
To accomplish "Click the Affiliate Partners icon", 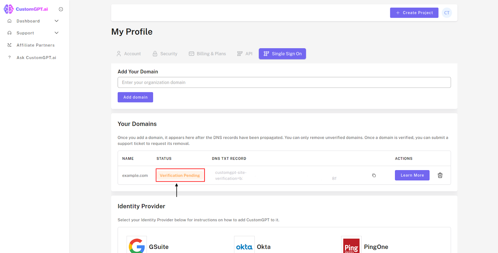I will pyautogui.click(x=10, y=45).
